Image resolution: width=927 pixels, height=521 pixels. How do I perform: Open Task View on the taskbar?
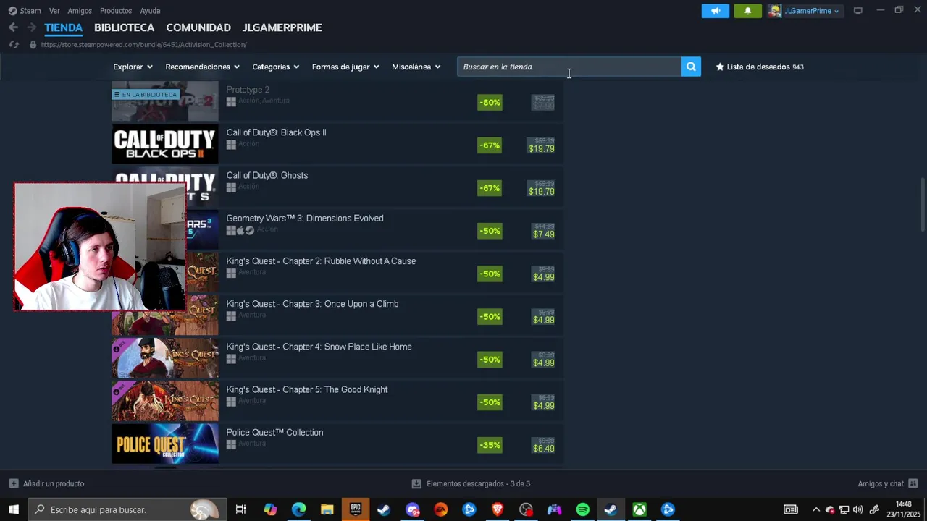tap(241, 509)
